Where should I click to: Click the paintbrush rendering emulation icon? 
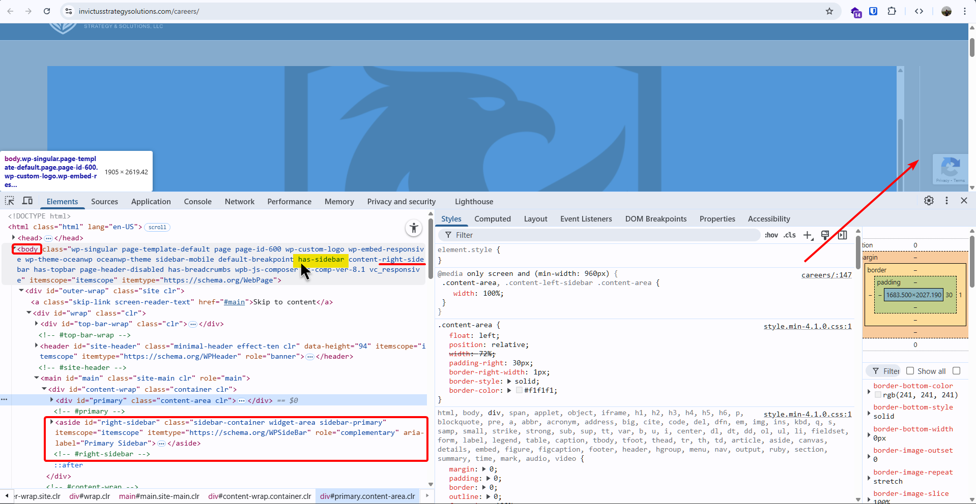825,235
